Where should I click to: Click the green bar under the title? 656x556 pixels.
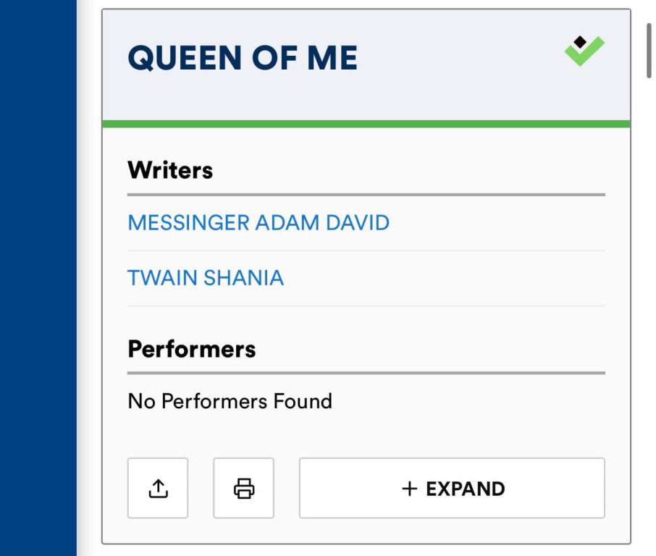366,124
